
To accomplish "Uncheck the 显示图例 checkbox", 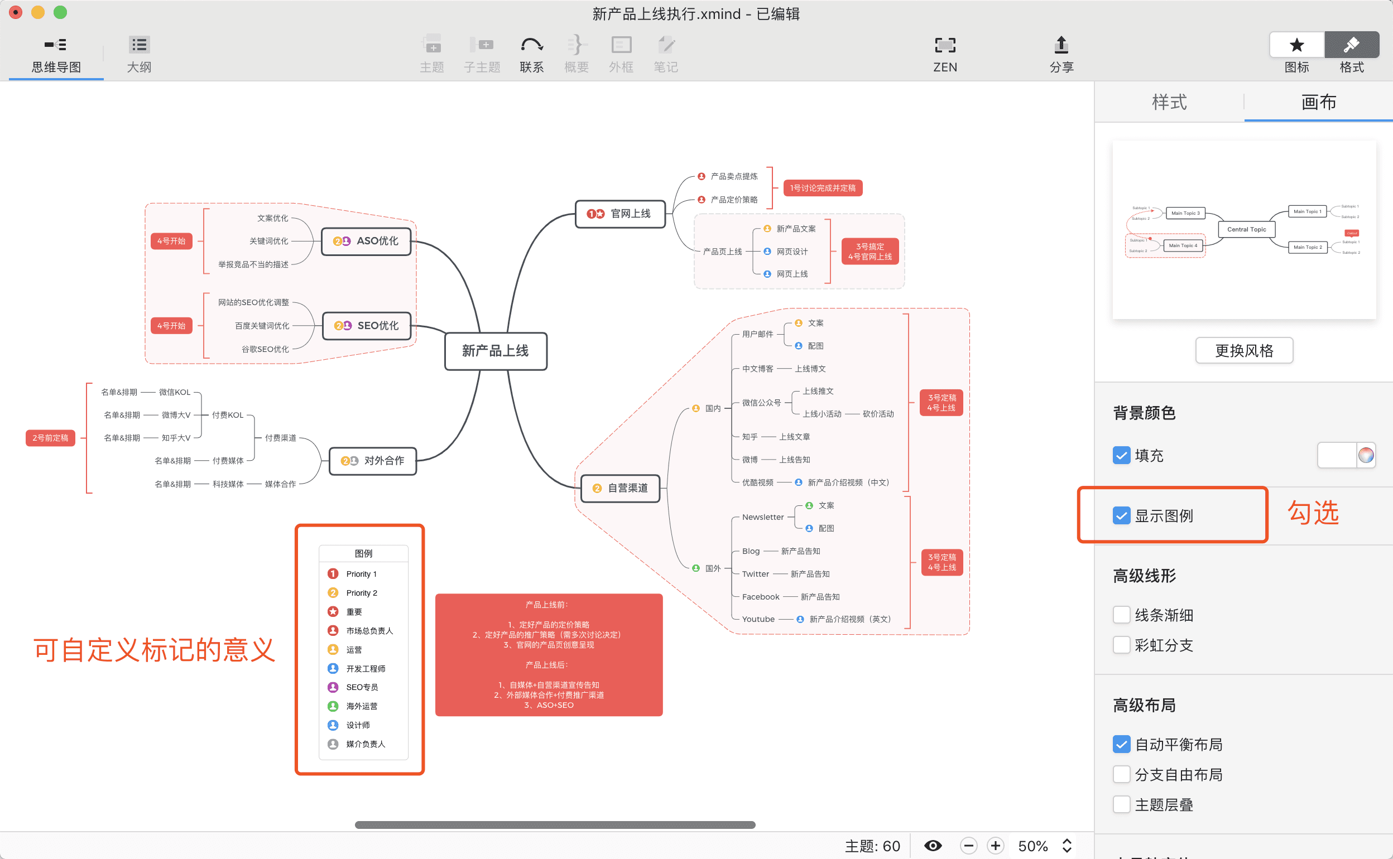I will click(x=1121, y=515).
